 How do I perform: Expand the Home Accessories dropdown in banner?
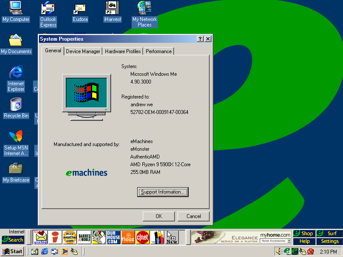(x=289, y=241)
